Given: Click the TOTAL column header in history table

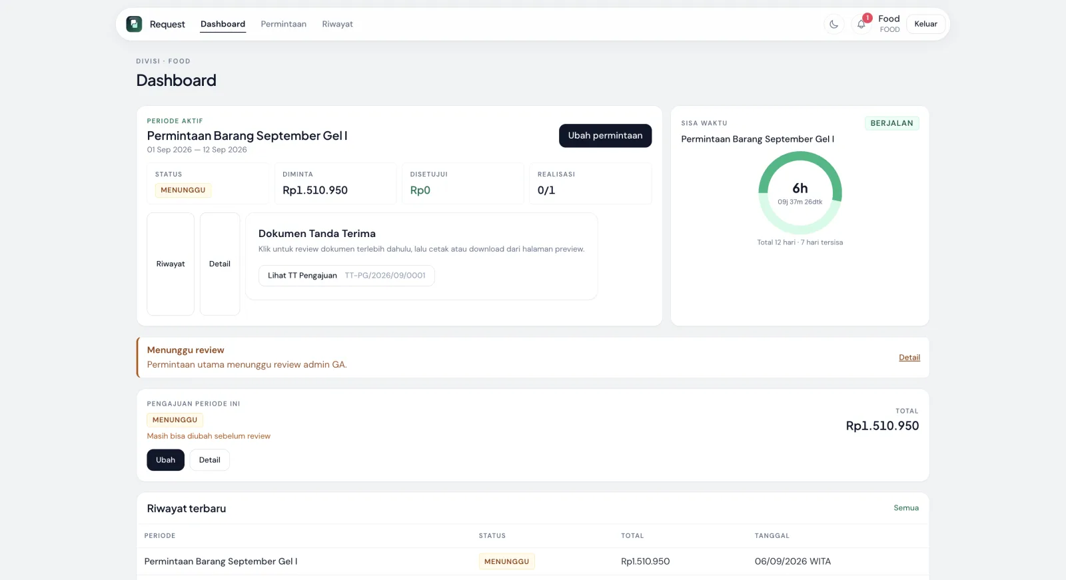Looking at the screenshot, I should [x=632, y=536].
